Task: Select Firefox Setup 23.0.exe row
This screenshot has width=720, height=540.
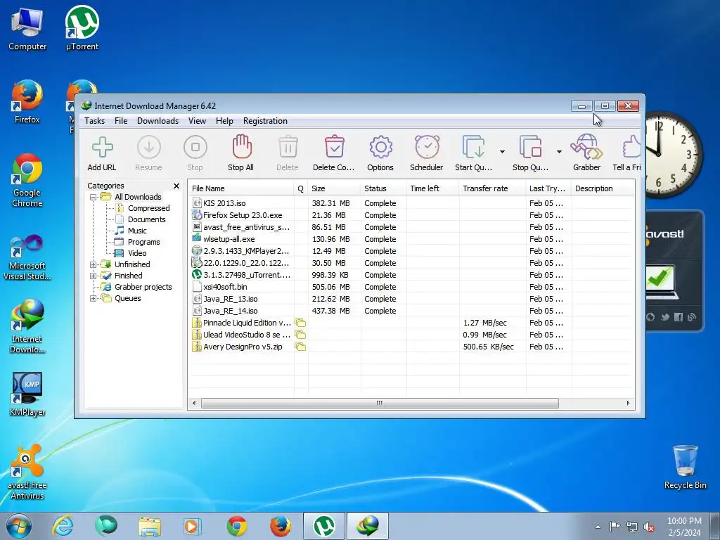Action: tap(411, 215)
